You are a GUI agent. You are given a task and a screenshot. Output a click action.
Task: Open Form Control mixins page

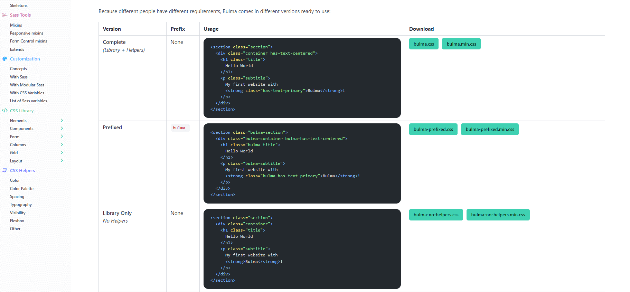coord(28,41)
